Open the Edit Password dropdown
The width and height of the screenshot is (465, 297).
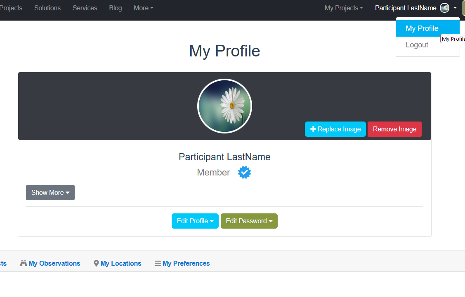click(x=249, y=221)
